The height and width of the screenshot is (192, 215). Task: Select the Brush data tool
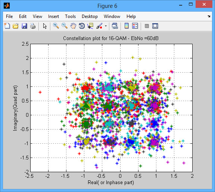[99, 26]
